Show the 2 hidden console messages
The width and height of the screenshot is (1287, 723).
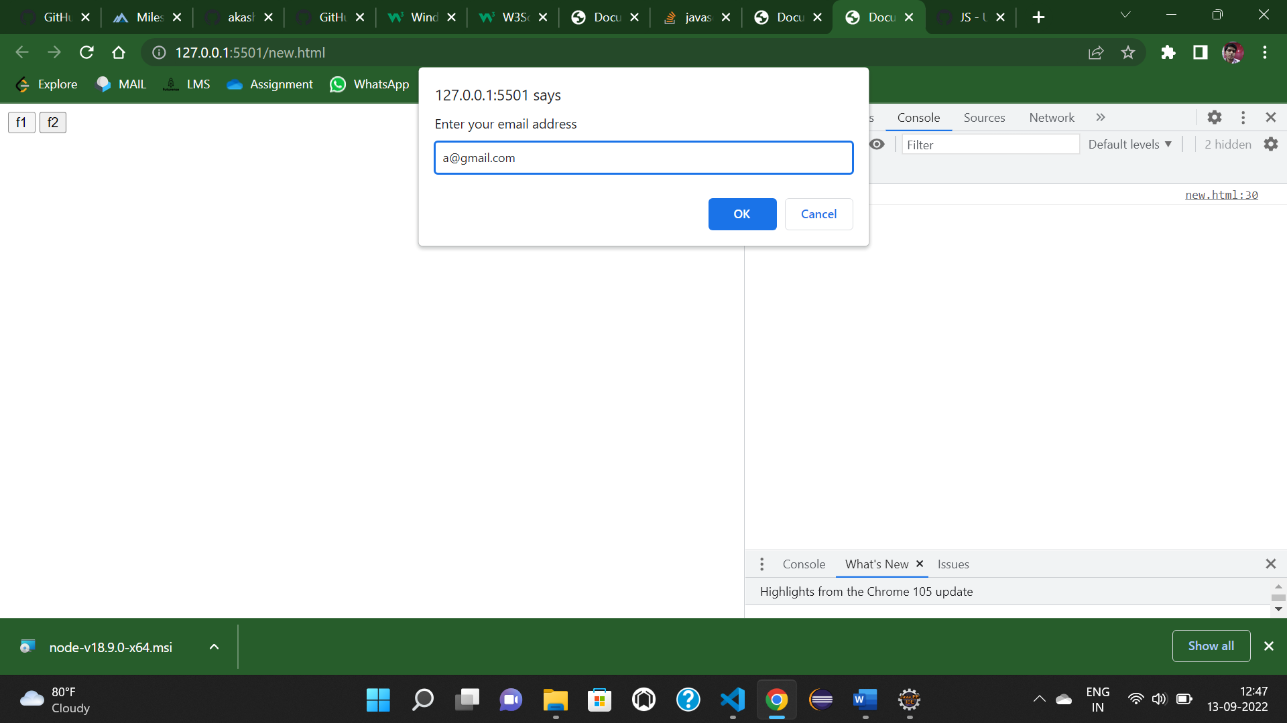tap(1227, 145)
